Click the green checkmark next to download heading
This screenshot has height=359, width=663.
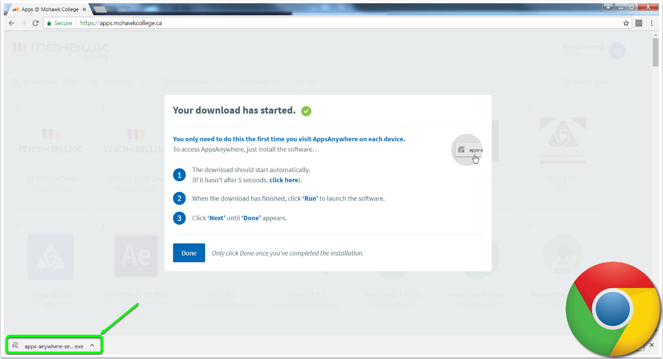[306, 111]
